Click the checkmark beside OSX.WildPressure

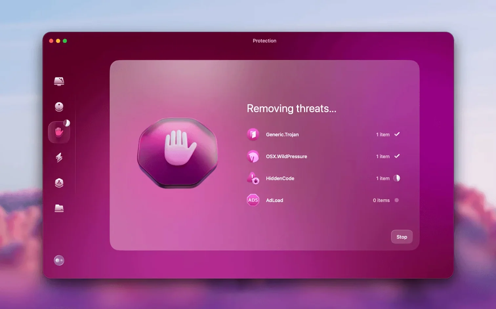point(397,156)
